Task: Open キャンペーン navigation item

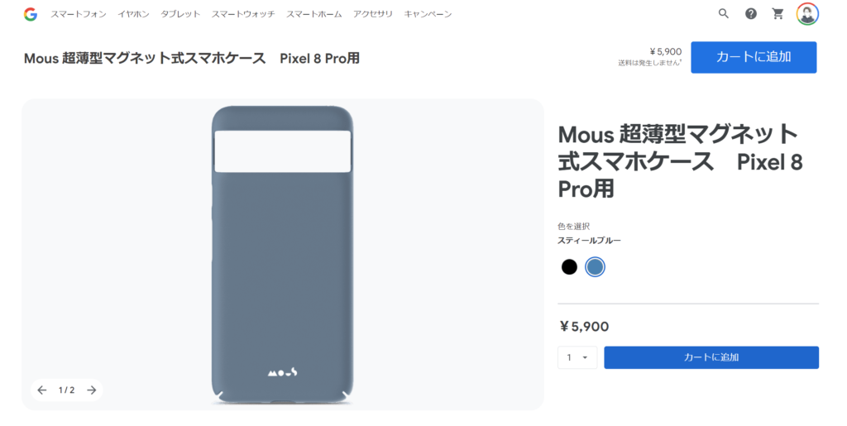Action: tap(428, 15)
